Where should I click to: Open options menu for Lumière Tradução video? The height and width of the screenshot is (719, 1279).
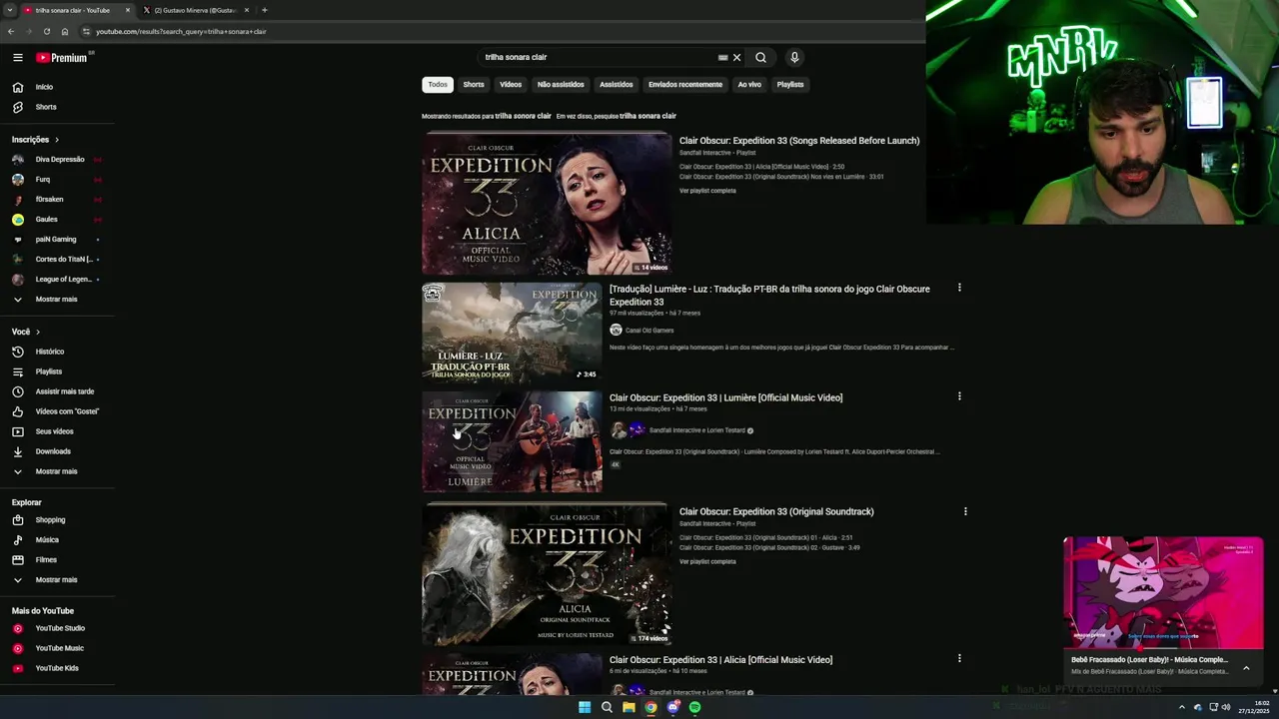point(959,288)
